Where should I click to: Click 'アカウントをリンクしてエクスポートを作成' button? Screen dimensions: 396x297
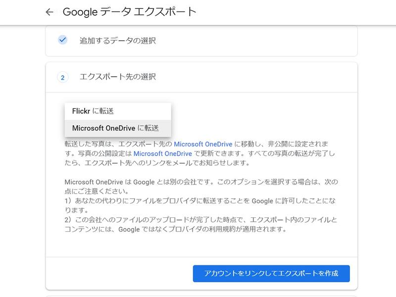(x=271, y=274)
